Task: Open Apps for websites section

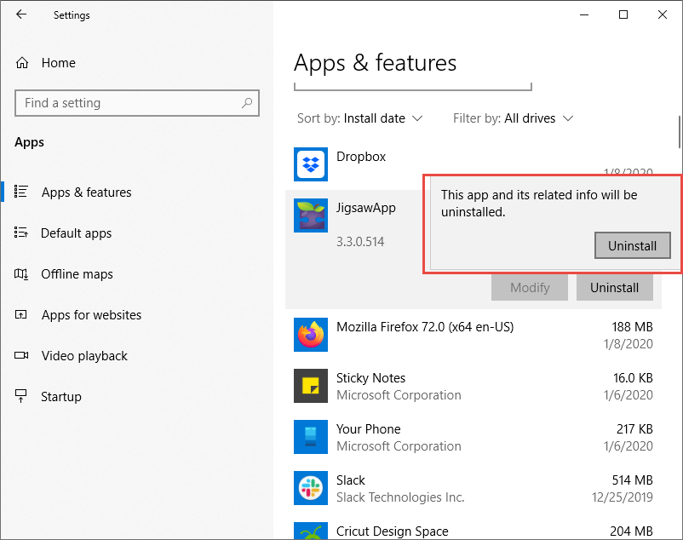Action: pos(91,315)
